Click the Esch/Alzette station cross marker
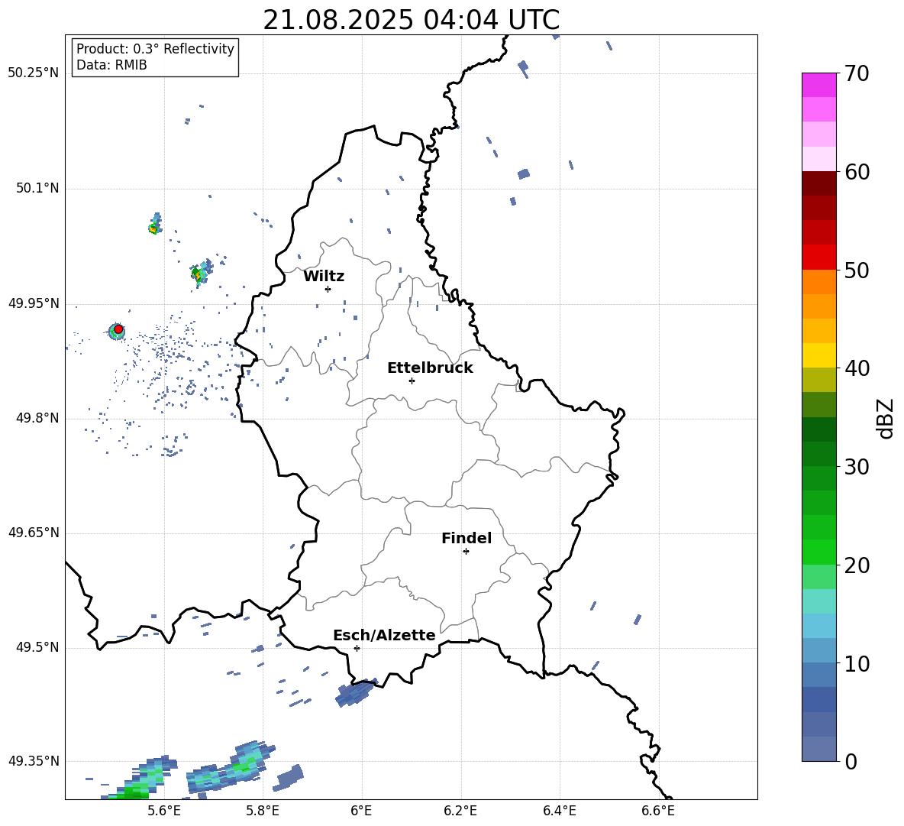Screen dimensions: 904x826 357,648
